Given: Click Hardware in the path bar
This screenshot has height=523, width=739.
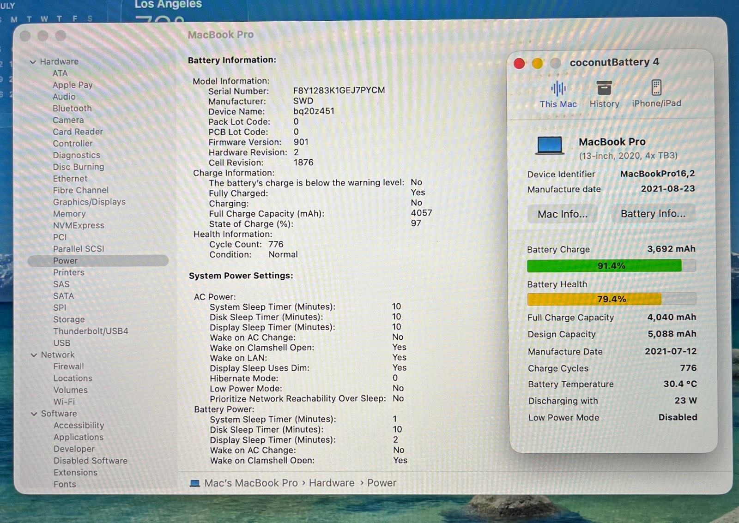Looking at the screenshot, I should pyautogui.click(x=332, y=483).
